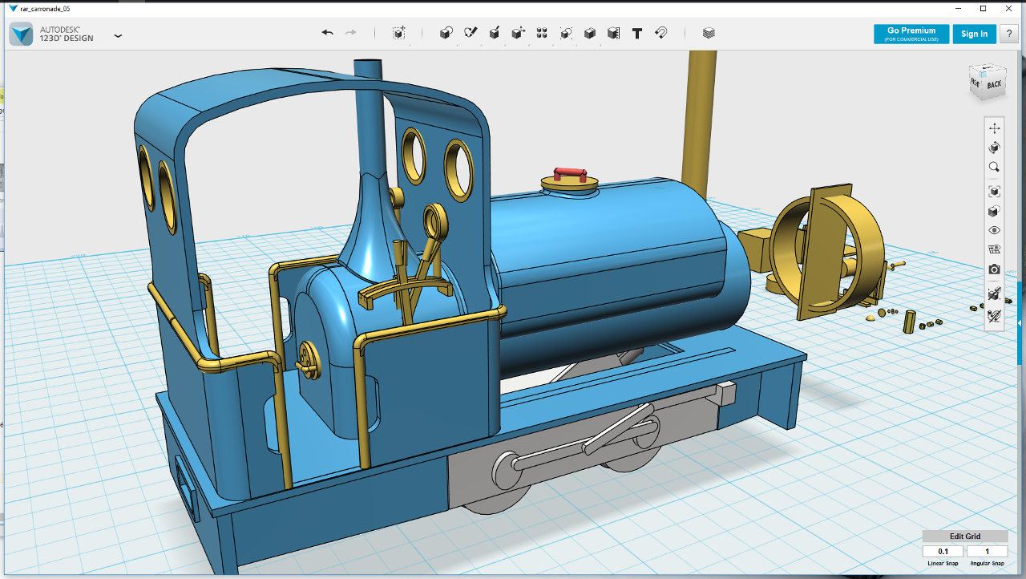This screenshot has width=1026, height=579.
Task: Open the Help question mark menu
Action: [x=1008, y=34]
